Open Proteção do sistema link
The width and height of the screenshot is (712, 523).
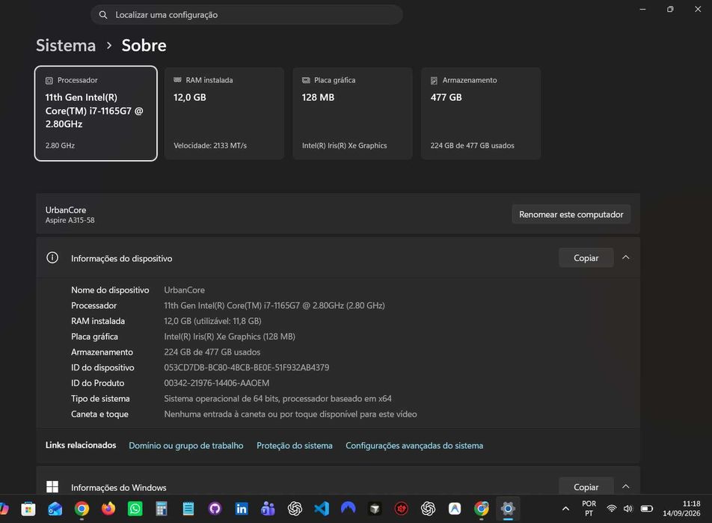[294, 446]
